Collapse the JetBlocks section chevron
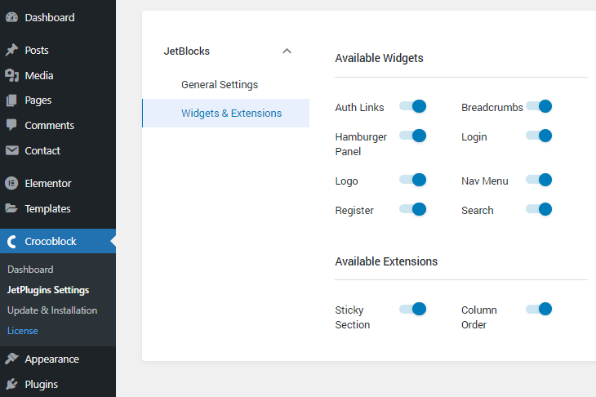The height and width of the screenshot is (397, 596). 287,51
